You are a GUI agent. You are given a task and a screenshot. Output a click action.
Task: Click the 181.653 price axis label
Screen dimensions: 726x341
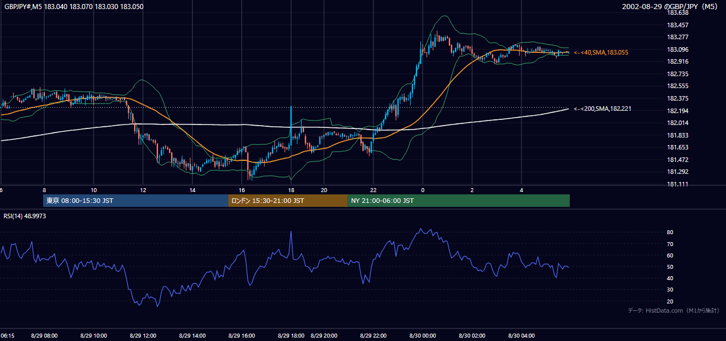(x=677, y=147)
